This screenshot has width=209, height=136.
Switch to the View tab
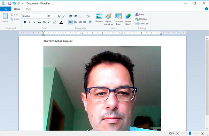29,9
